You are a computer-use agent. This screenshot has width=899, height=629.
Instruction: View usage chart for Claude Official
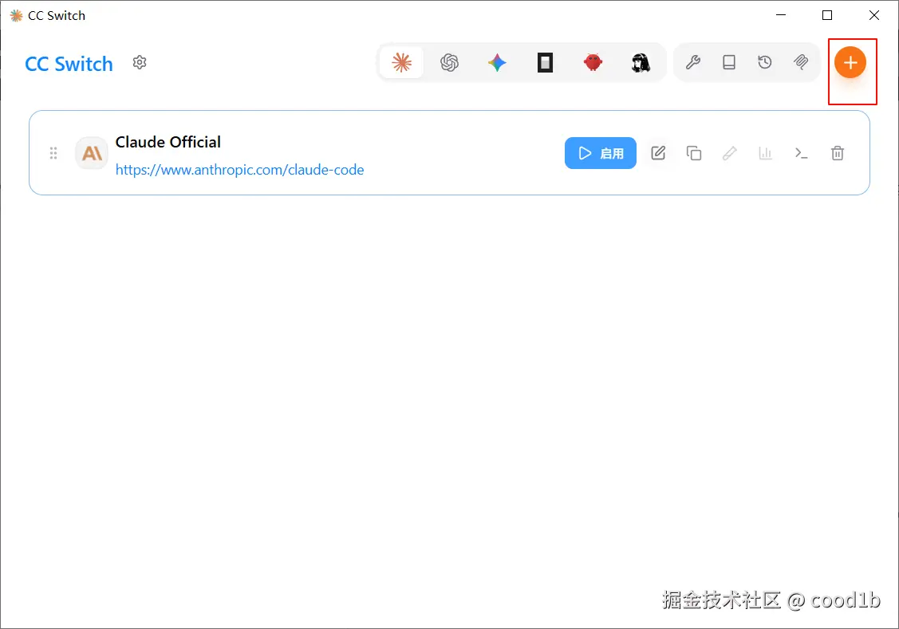[x=766, y=153]
